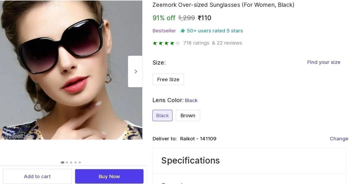Click the first green rating star
Viewport: 352px width, 184px height.
click(155, 43)
